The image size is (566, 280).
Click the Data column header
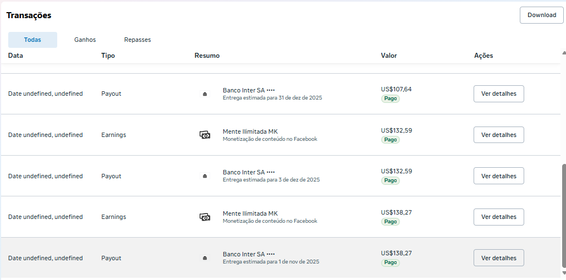[x=15, y=56]
